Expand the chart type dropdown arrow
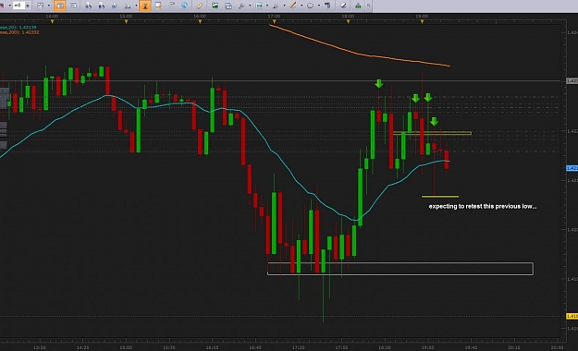This screenshot has width=578, height=351. tap(49, 6)
